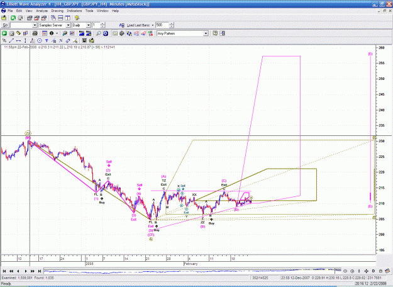Select the circle drawing tool

pos(40,40)
